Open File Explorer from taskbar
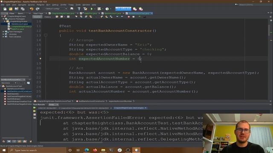 tap(103, 150)
